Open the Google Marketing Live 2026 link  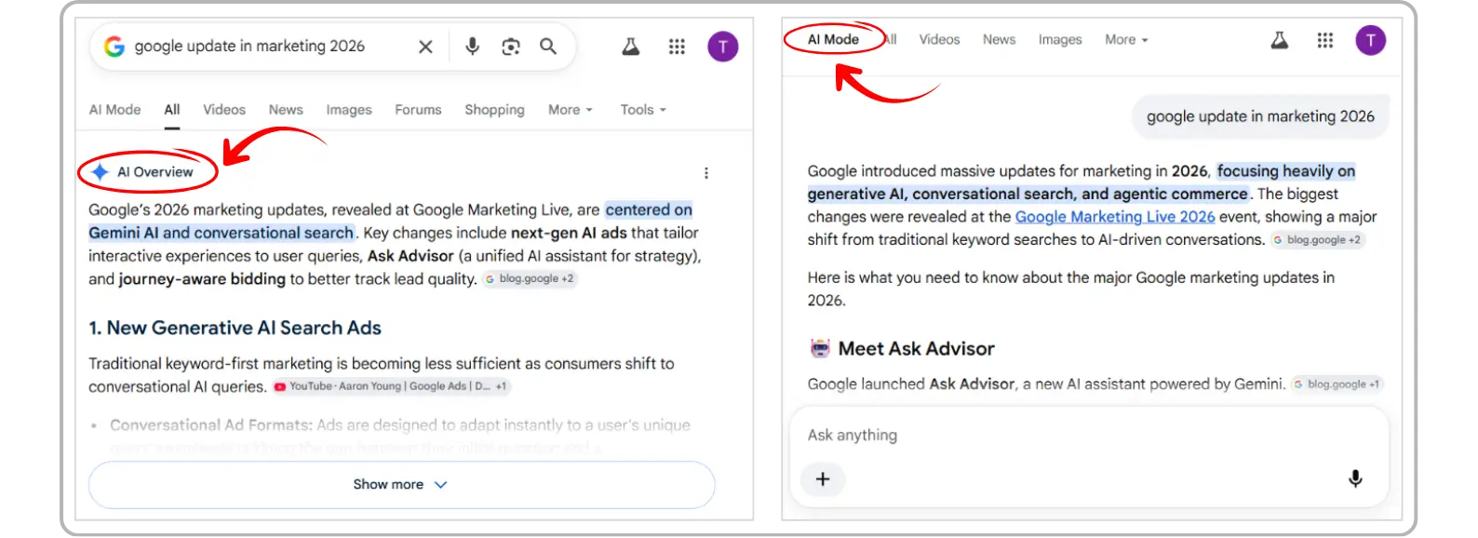[x=1115, y=217]
